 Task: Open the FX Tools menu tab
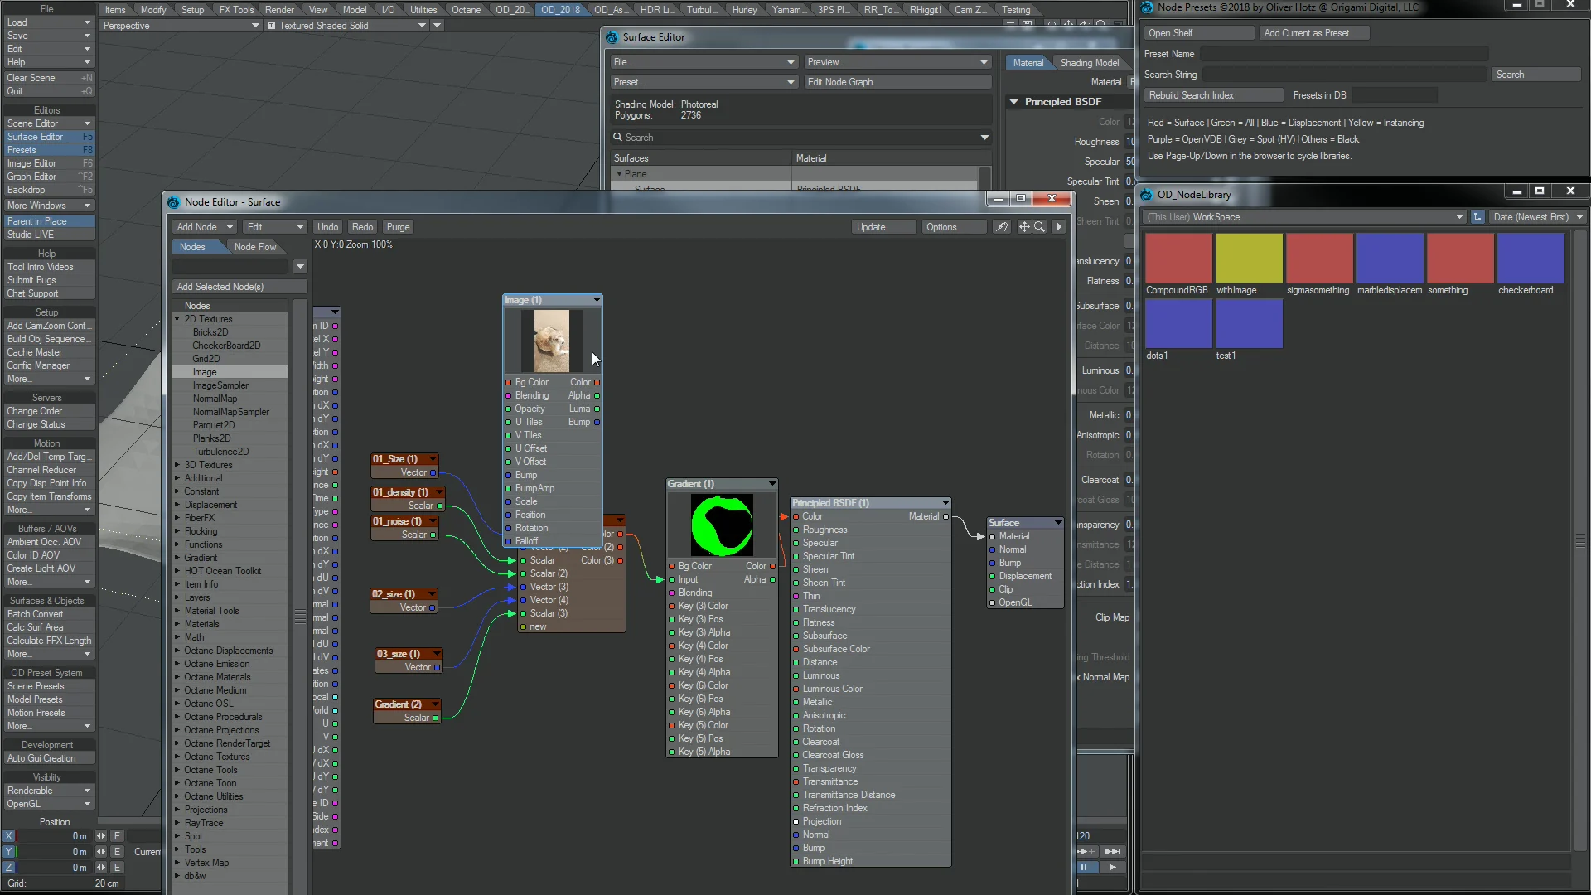pyautogui.click(x=236, y=10)
